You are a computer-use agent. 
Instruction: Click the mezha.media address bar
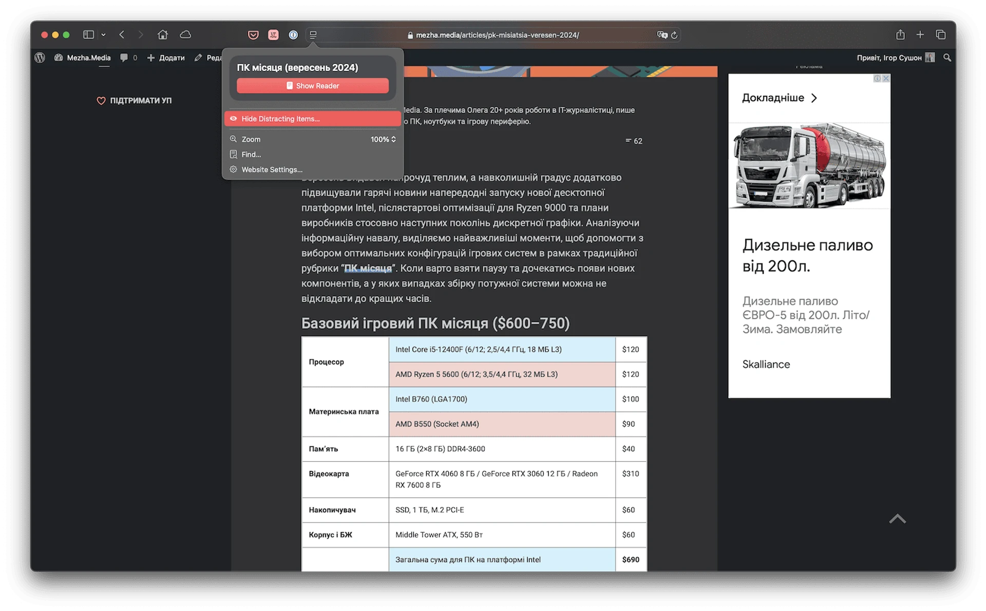tap(493, 35)
